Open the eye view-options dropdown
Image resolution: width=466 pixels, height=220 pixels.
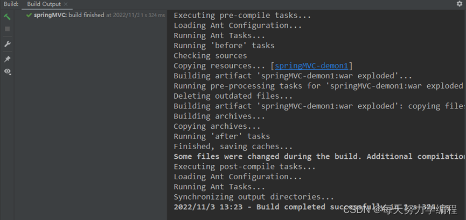pos(8,72)
